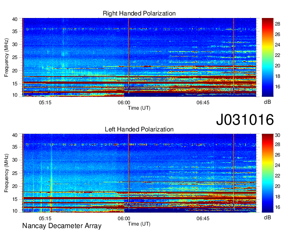Click the 'J031016' observation label
Screen dimensions: 285x231
tap(245, 120)
